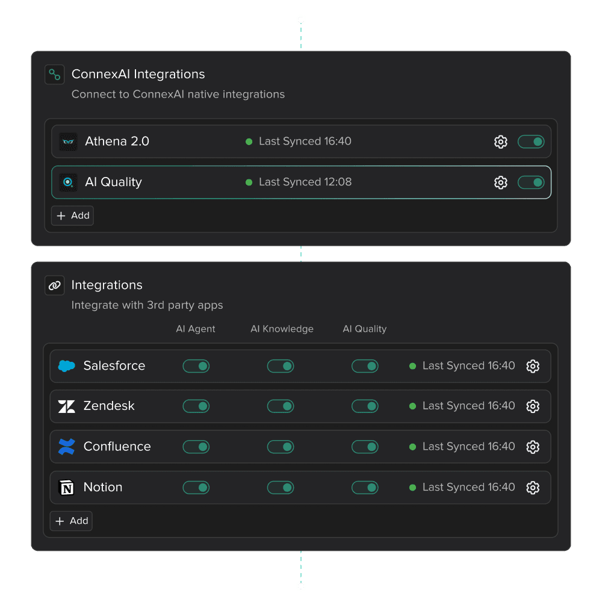Toggle Zendesk AI Quality switch
This screenshot has height=602, width=602.
pos(365,406)
